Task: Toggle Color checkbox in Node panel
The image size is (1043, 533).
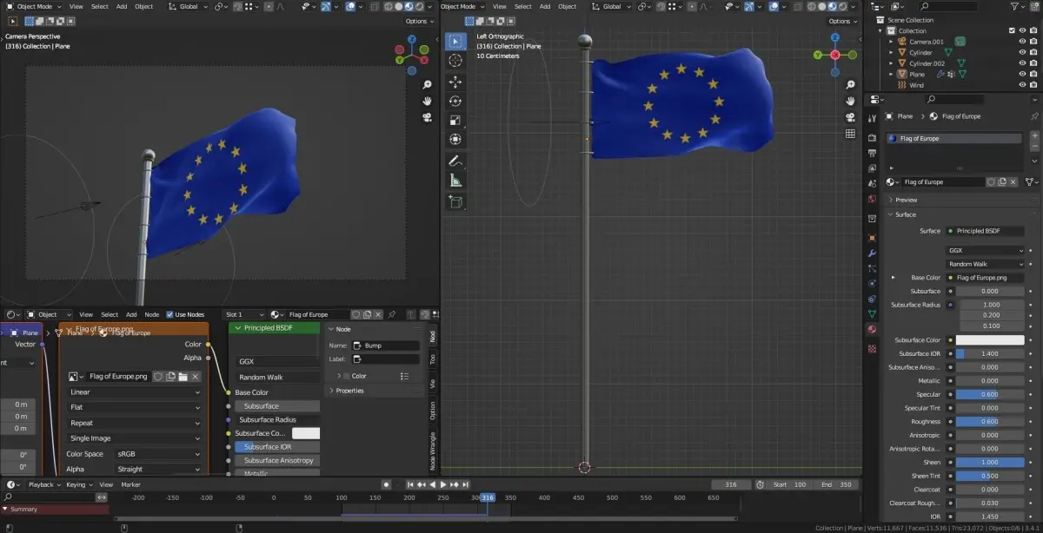Action: pos(347,376)
